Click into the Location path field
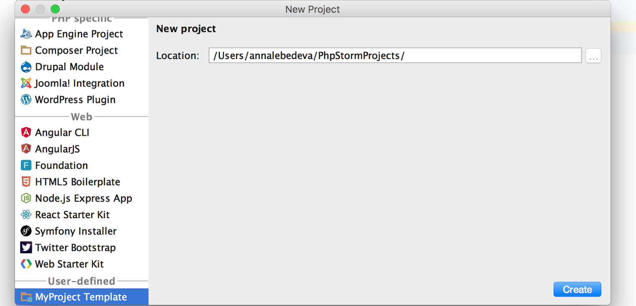This screenshot has height=306, width=636. 394,56
